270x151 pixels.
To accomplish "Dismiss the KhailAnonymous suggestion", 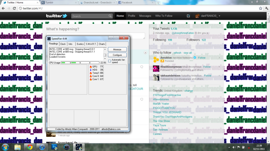I will point(219,67).
